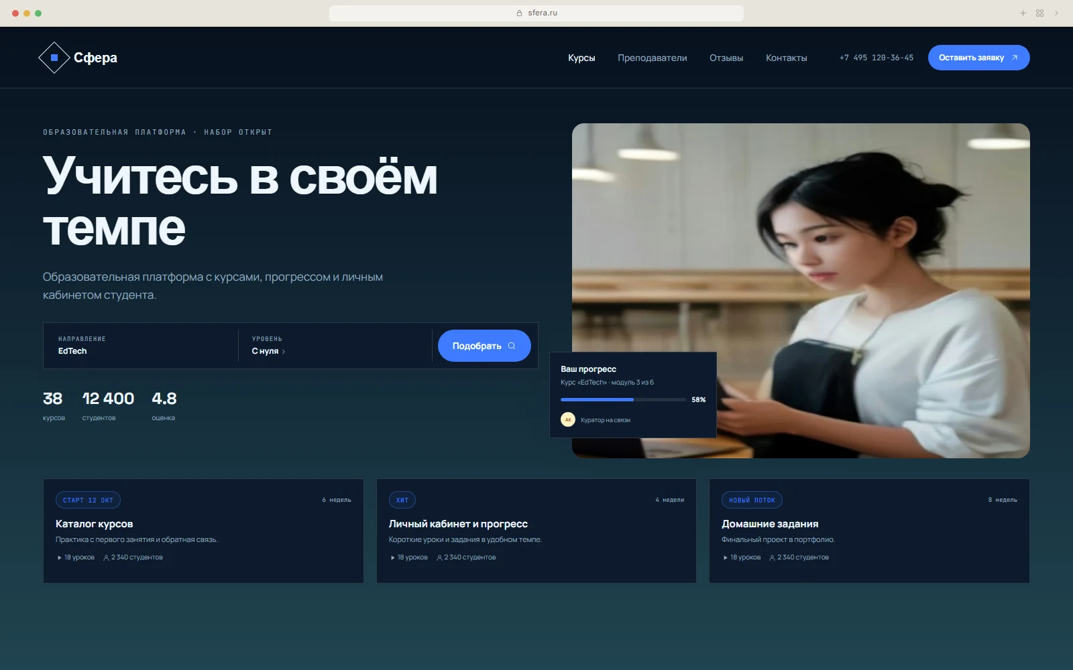Click the lock icon in the address bar
This screenshot has width=1073, height=670.
pos(519,13)
